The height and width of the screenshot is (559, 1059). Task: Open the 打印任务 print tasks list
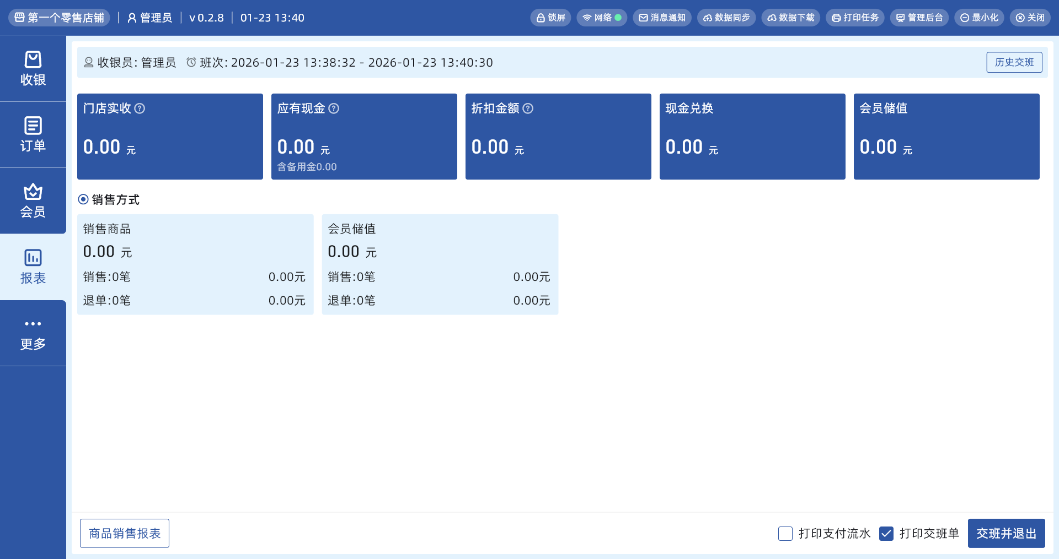[x=855, y=18]
